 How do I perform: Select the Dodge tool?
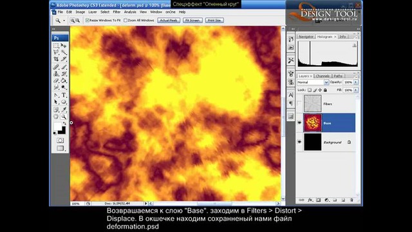(x=64, y=87)
